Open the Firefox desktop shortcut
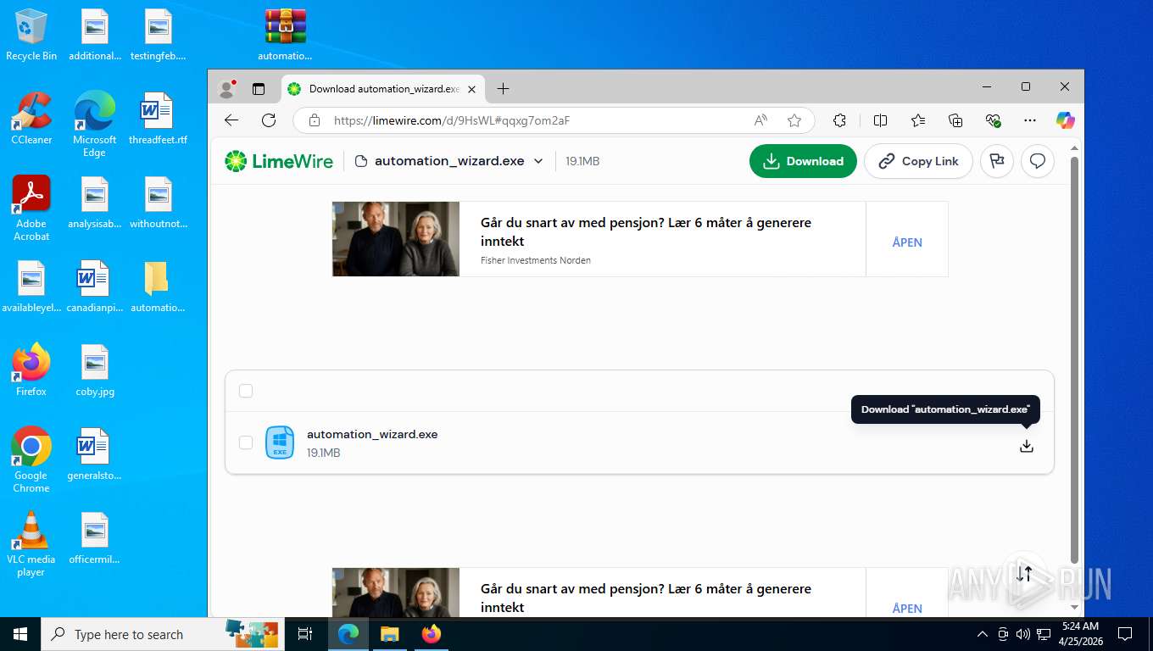 31,370
